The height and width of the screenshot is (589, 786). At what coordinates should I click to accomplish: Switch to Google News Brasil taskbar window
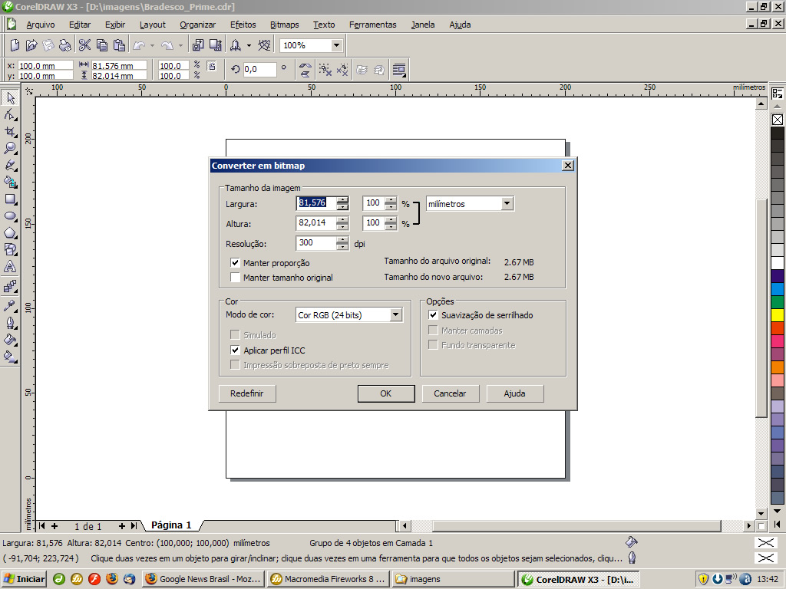point(203,579)
